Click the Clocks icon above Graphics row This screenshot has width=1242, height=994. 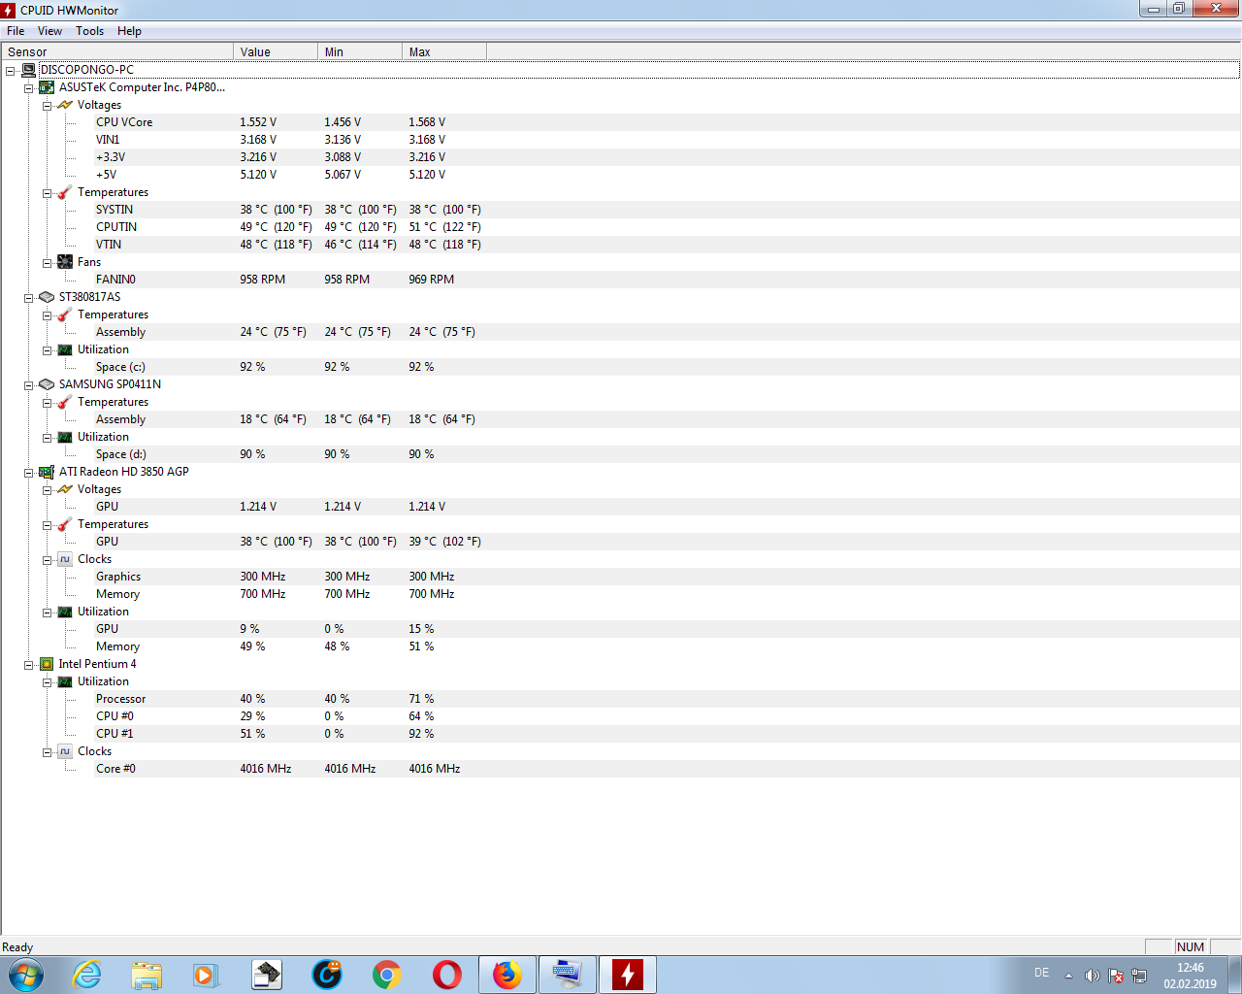65,559
